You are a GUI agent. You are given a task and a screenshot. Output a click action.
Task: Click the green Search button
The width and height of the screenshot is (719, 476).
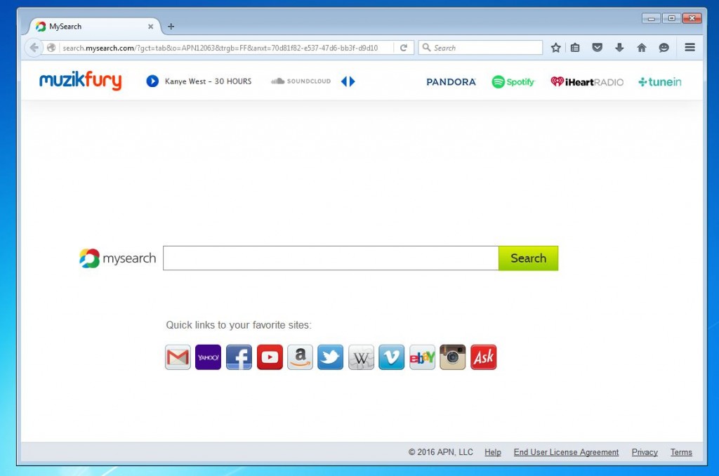click(x=528, y=258)
